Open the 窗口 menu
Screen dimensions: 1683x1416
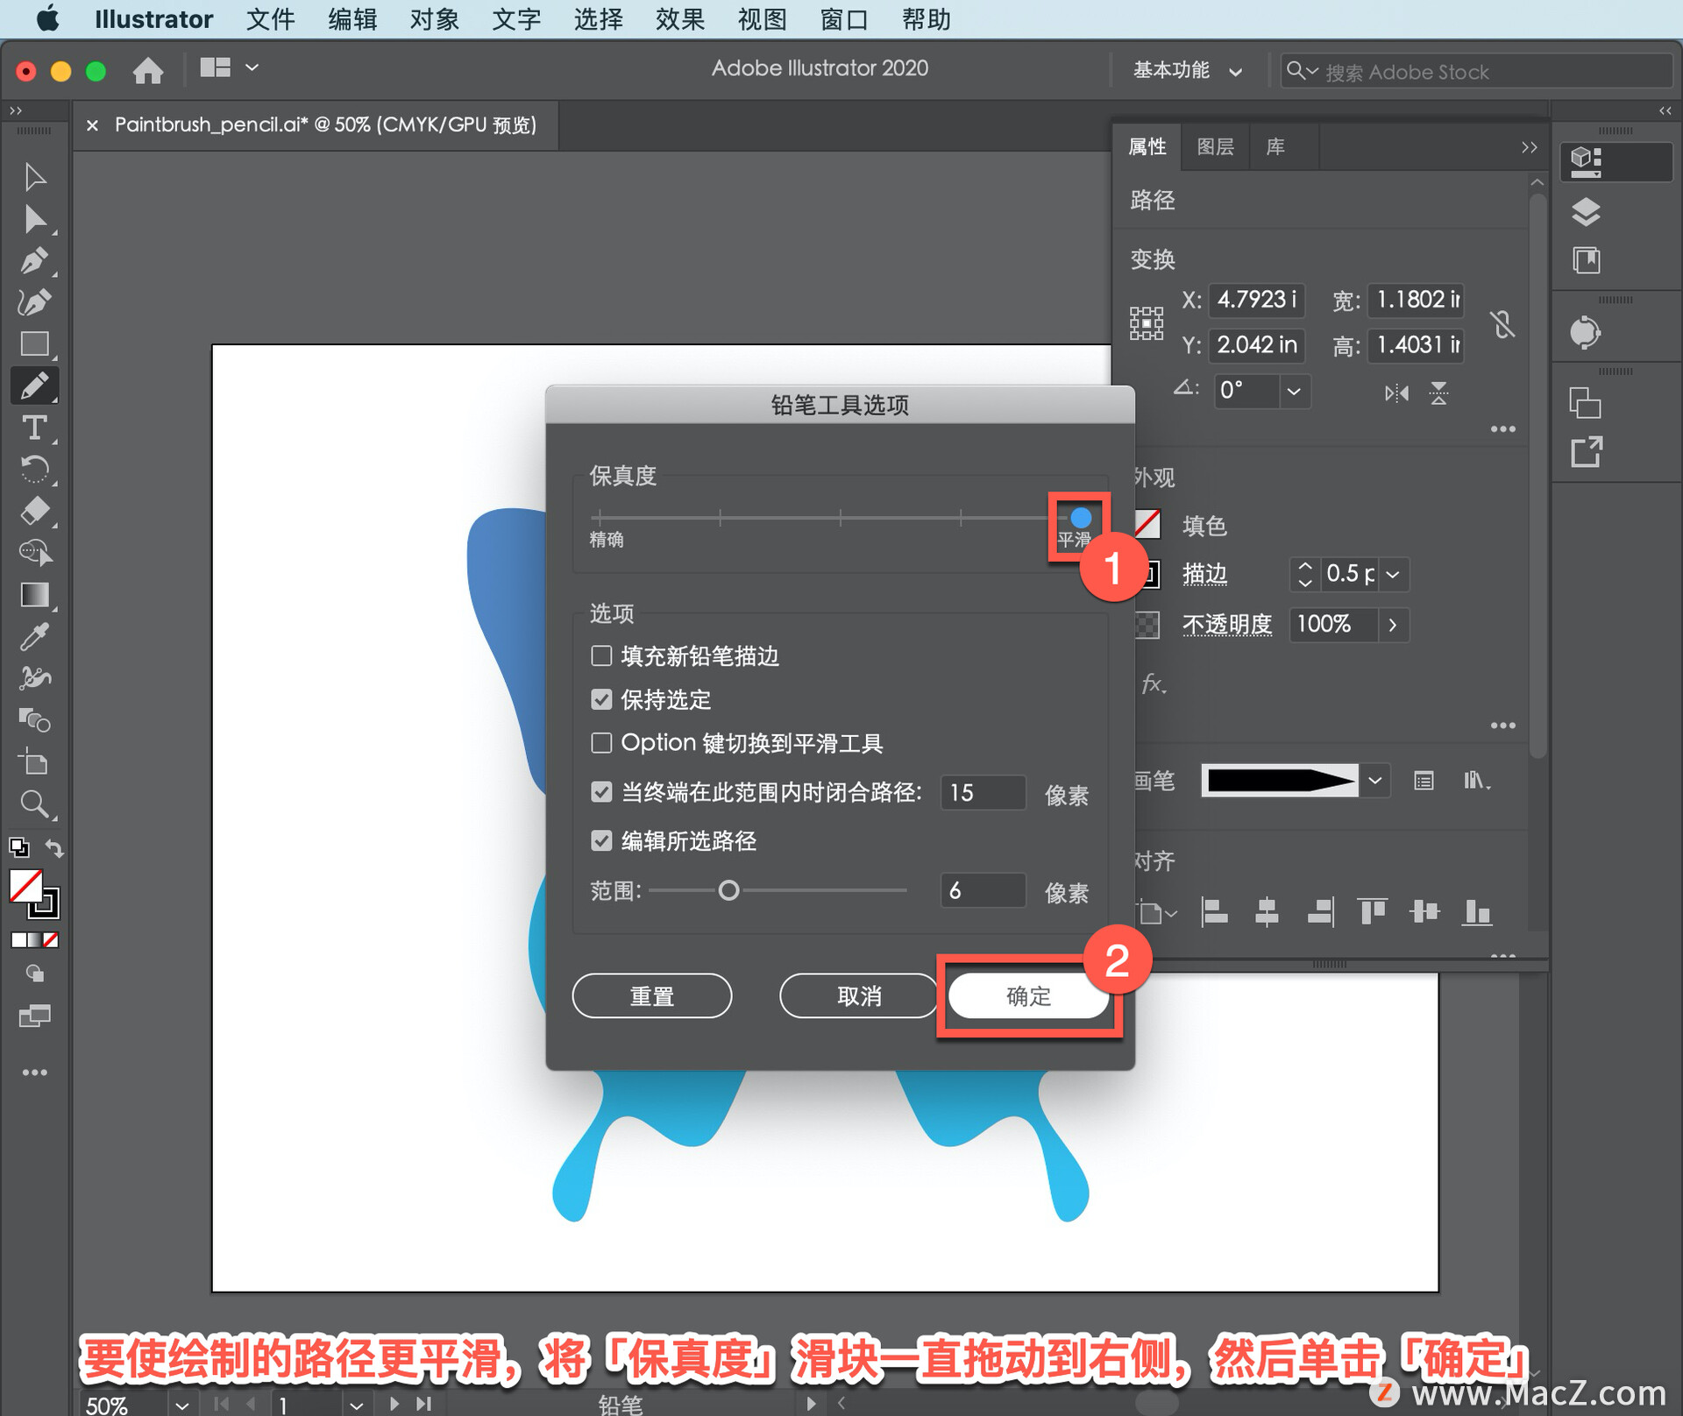point(843,19)
